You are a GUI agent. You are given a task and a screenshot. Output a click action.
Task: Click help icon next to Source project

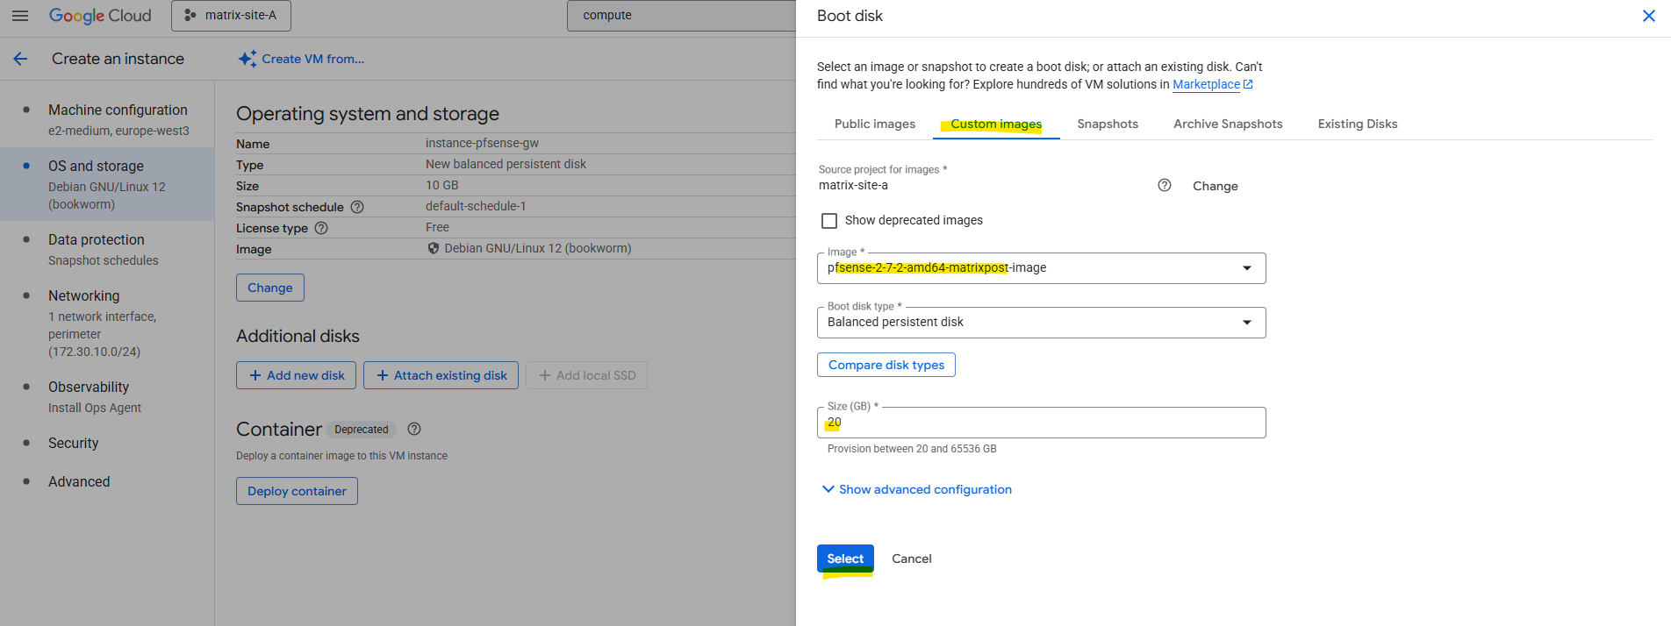coord(1164,185)
